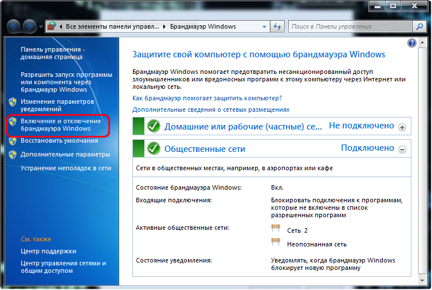Maximize the firewall window

tap(393, 6)
